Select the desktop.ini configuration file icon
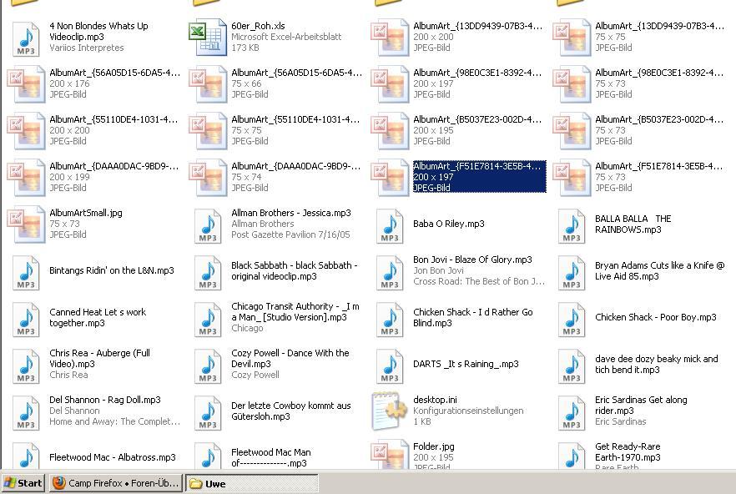The height and width of the screenshot is (494, 736). tap(389, 411)
